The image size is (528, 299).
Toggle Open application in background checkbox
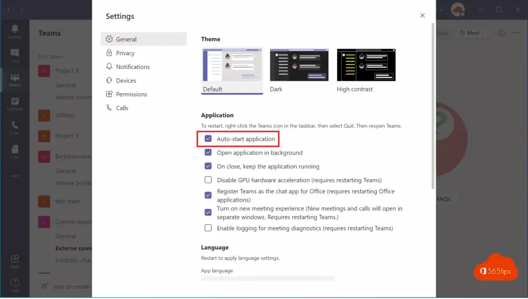[208, 152]
